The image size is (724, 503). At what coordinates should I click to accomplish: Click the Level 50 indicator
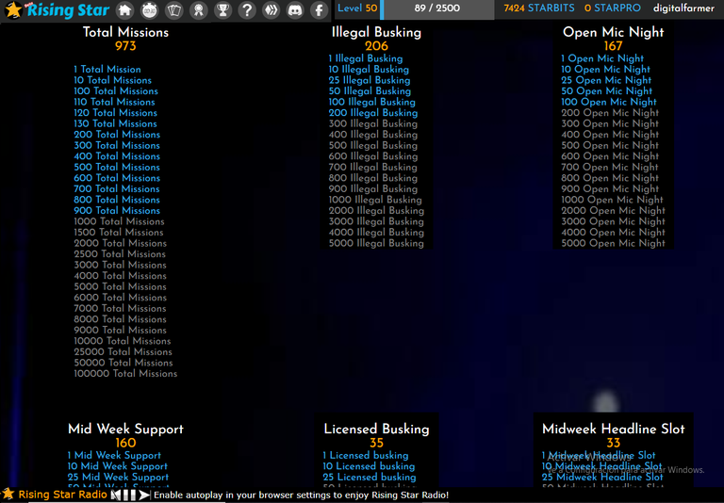pos(357,8)
